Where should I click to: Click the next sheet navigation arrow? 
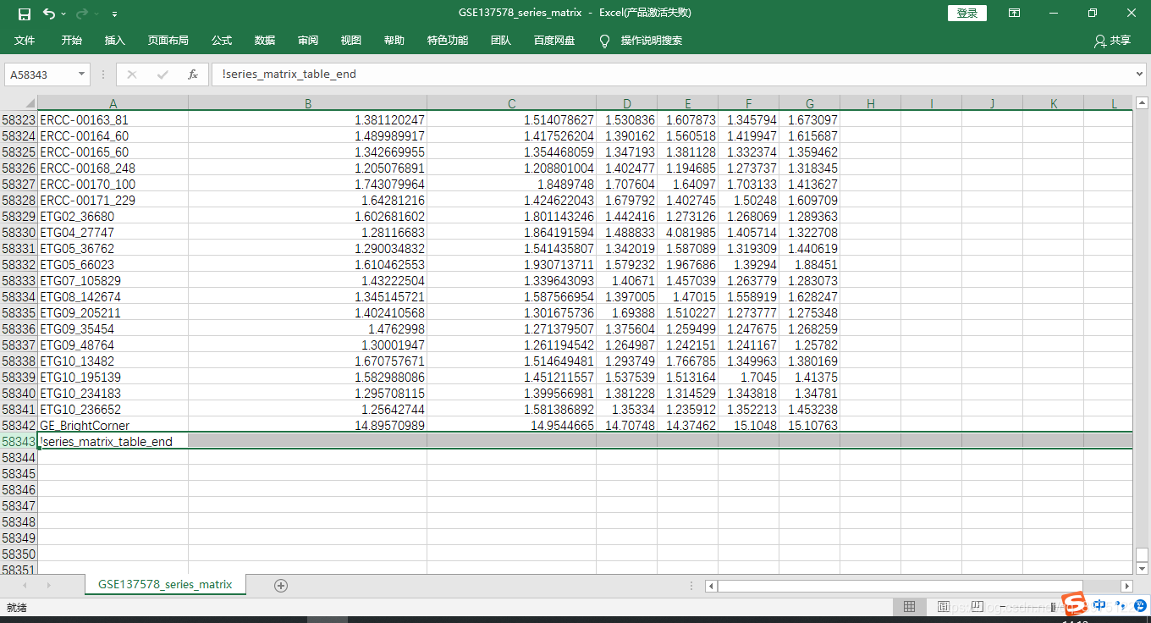[47, 585]
